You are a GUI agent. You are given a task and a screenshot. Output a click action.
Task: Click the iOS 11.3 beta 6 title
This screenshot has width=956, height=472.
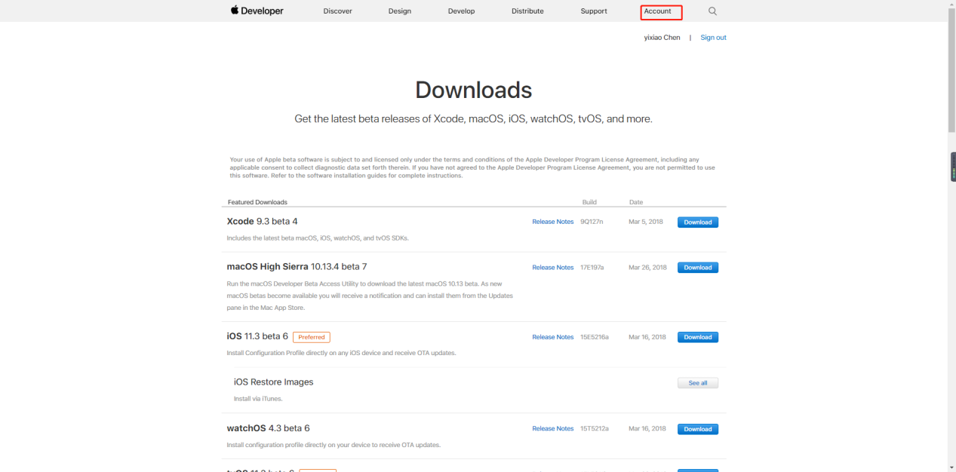(257, 336)
